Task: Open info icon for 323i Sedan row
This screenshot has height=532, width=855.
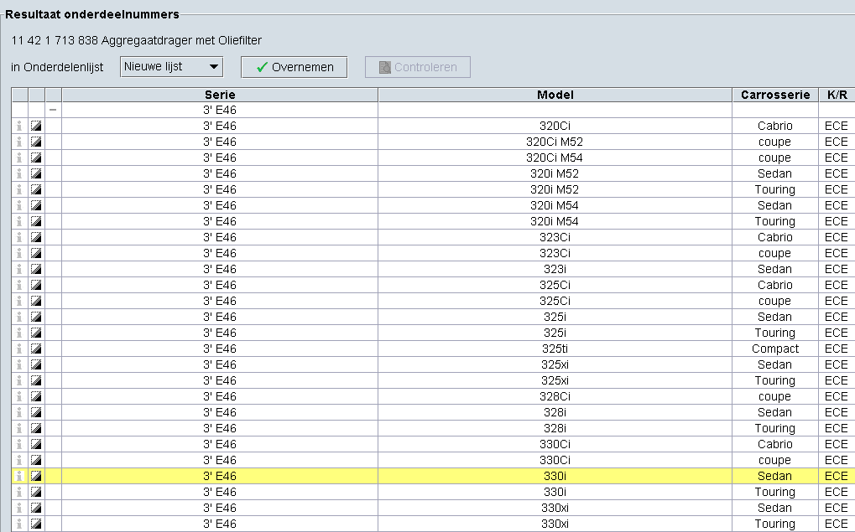Action: (19, 269)
